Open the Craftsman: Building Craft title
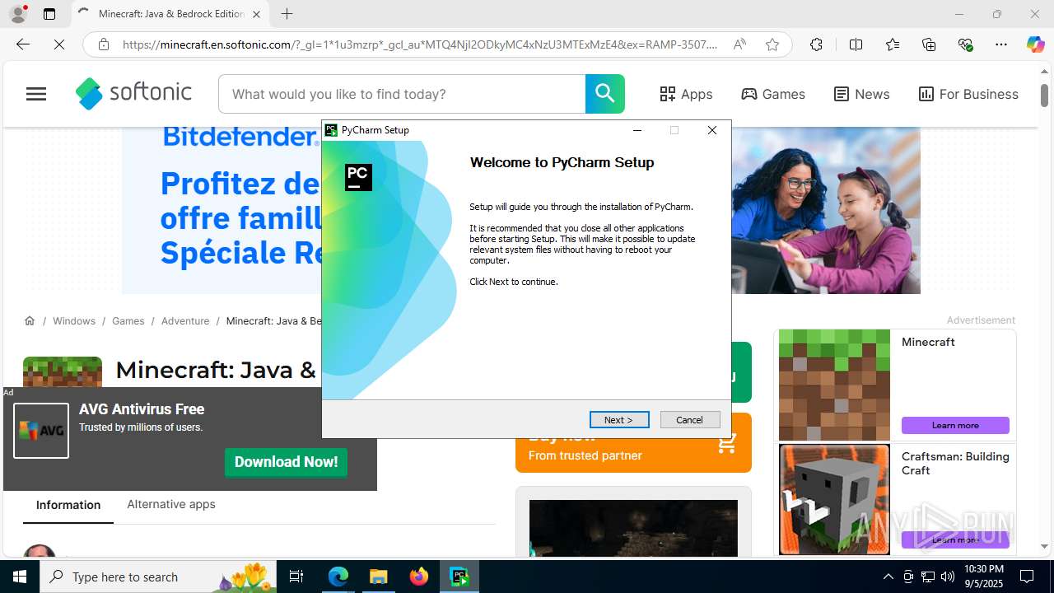This screenshot has height=593, width=1054. click(955, 463)
